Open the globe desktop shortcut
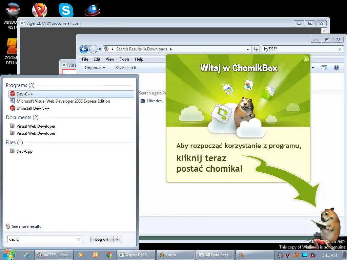347x260 pixels. (93, 10)
